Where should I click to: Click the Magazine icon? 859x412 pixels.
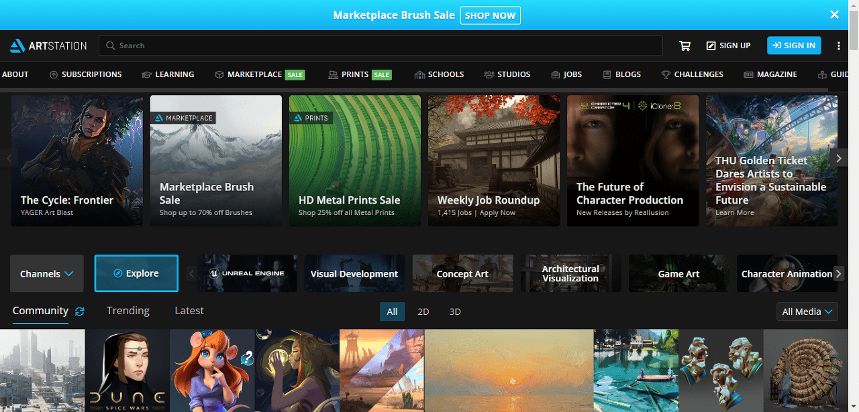point(748,74)
